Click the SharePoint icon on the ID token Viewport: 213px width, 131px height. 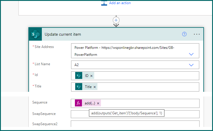(x=79, y=75)
